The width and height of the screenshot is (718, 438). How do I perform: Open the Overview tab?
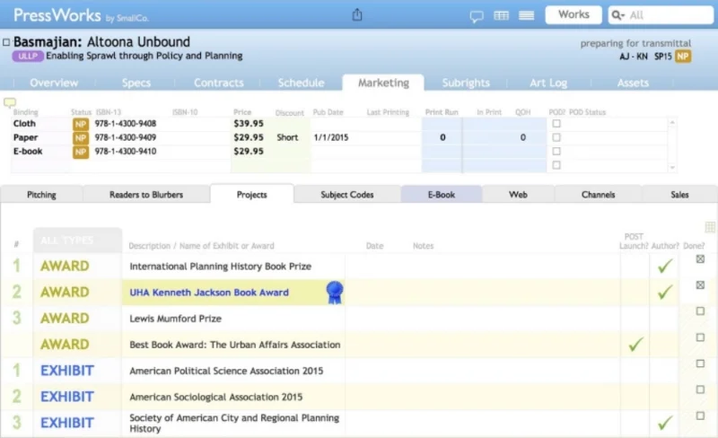pyautogui.click(x=54, y=83)
